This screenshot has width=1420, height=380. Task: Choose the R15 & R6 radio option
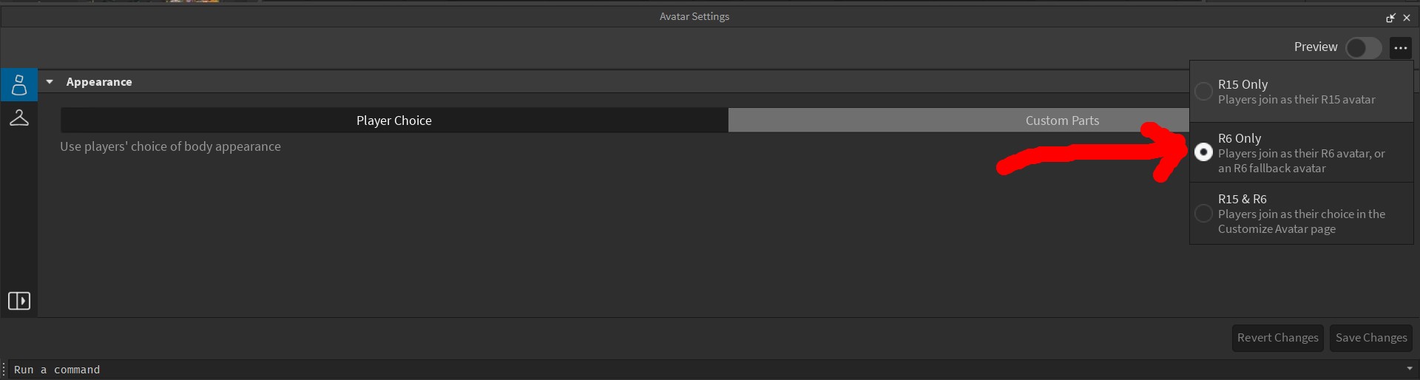coord(1203,214)
